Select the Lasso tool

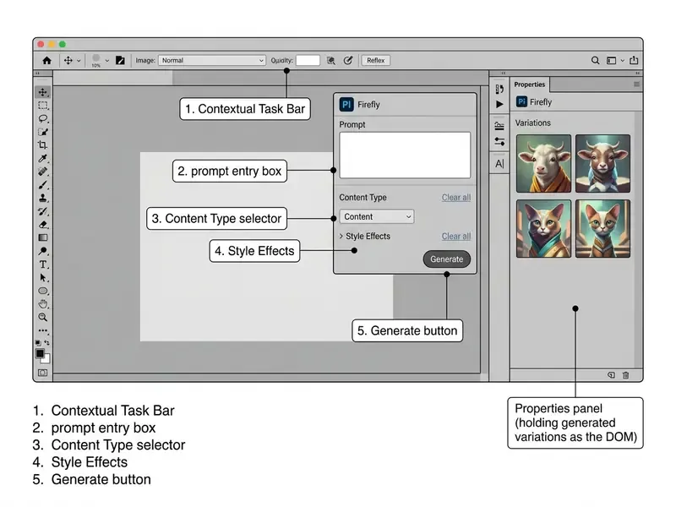click(43, 118)
